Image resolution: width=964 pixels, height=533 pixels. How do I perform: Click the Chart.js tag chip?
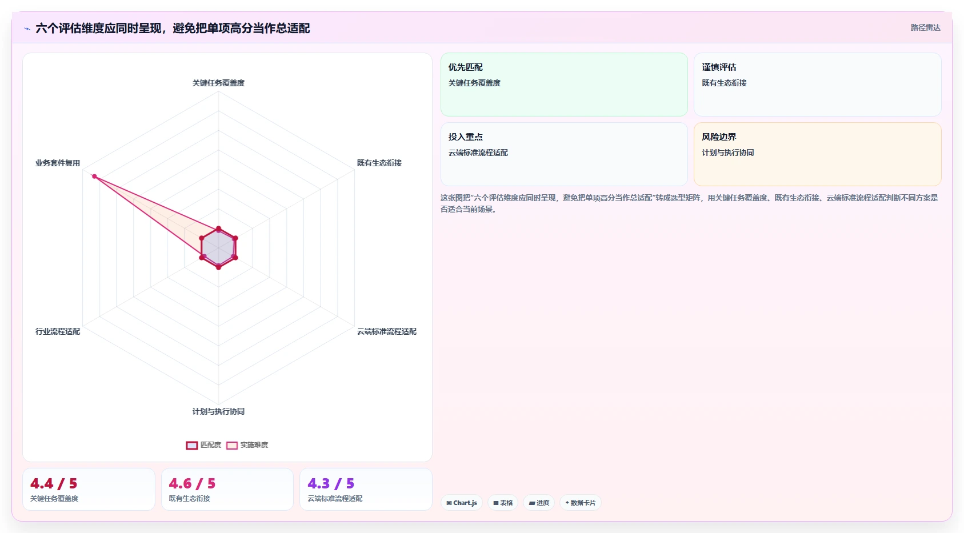[x=462, y=503]
